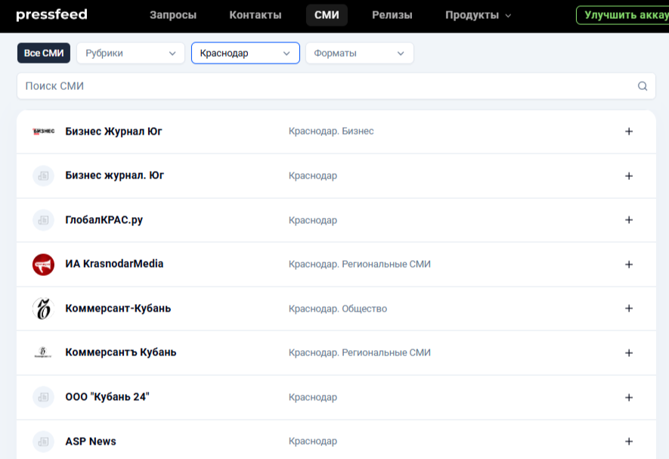Click Бизнес журнал. Юг placeholder icon

(44, 176)
